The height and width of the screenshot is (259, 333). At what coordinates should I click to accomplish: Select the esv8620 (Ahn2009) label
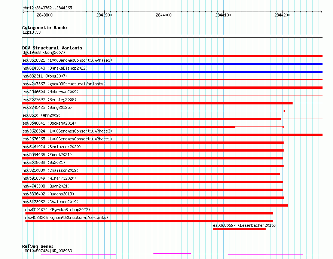point(42,115)
